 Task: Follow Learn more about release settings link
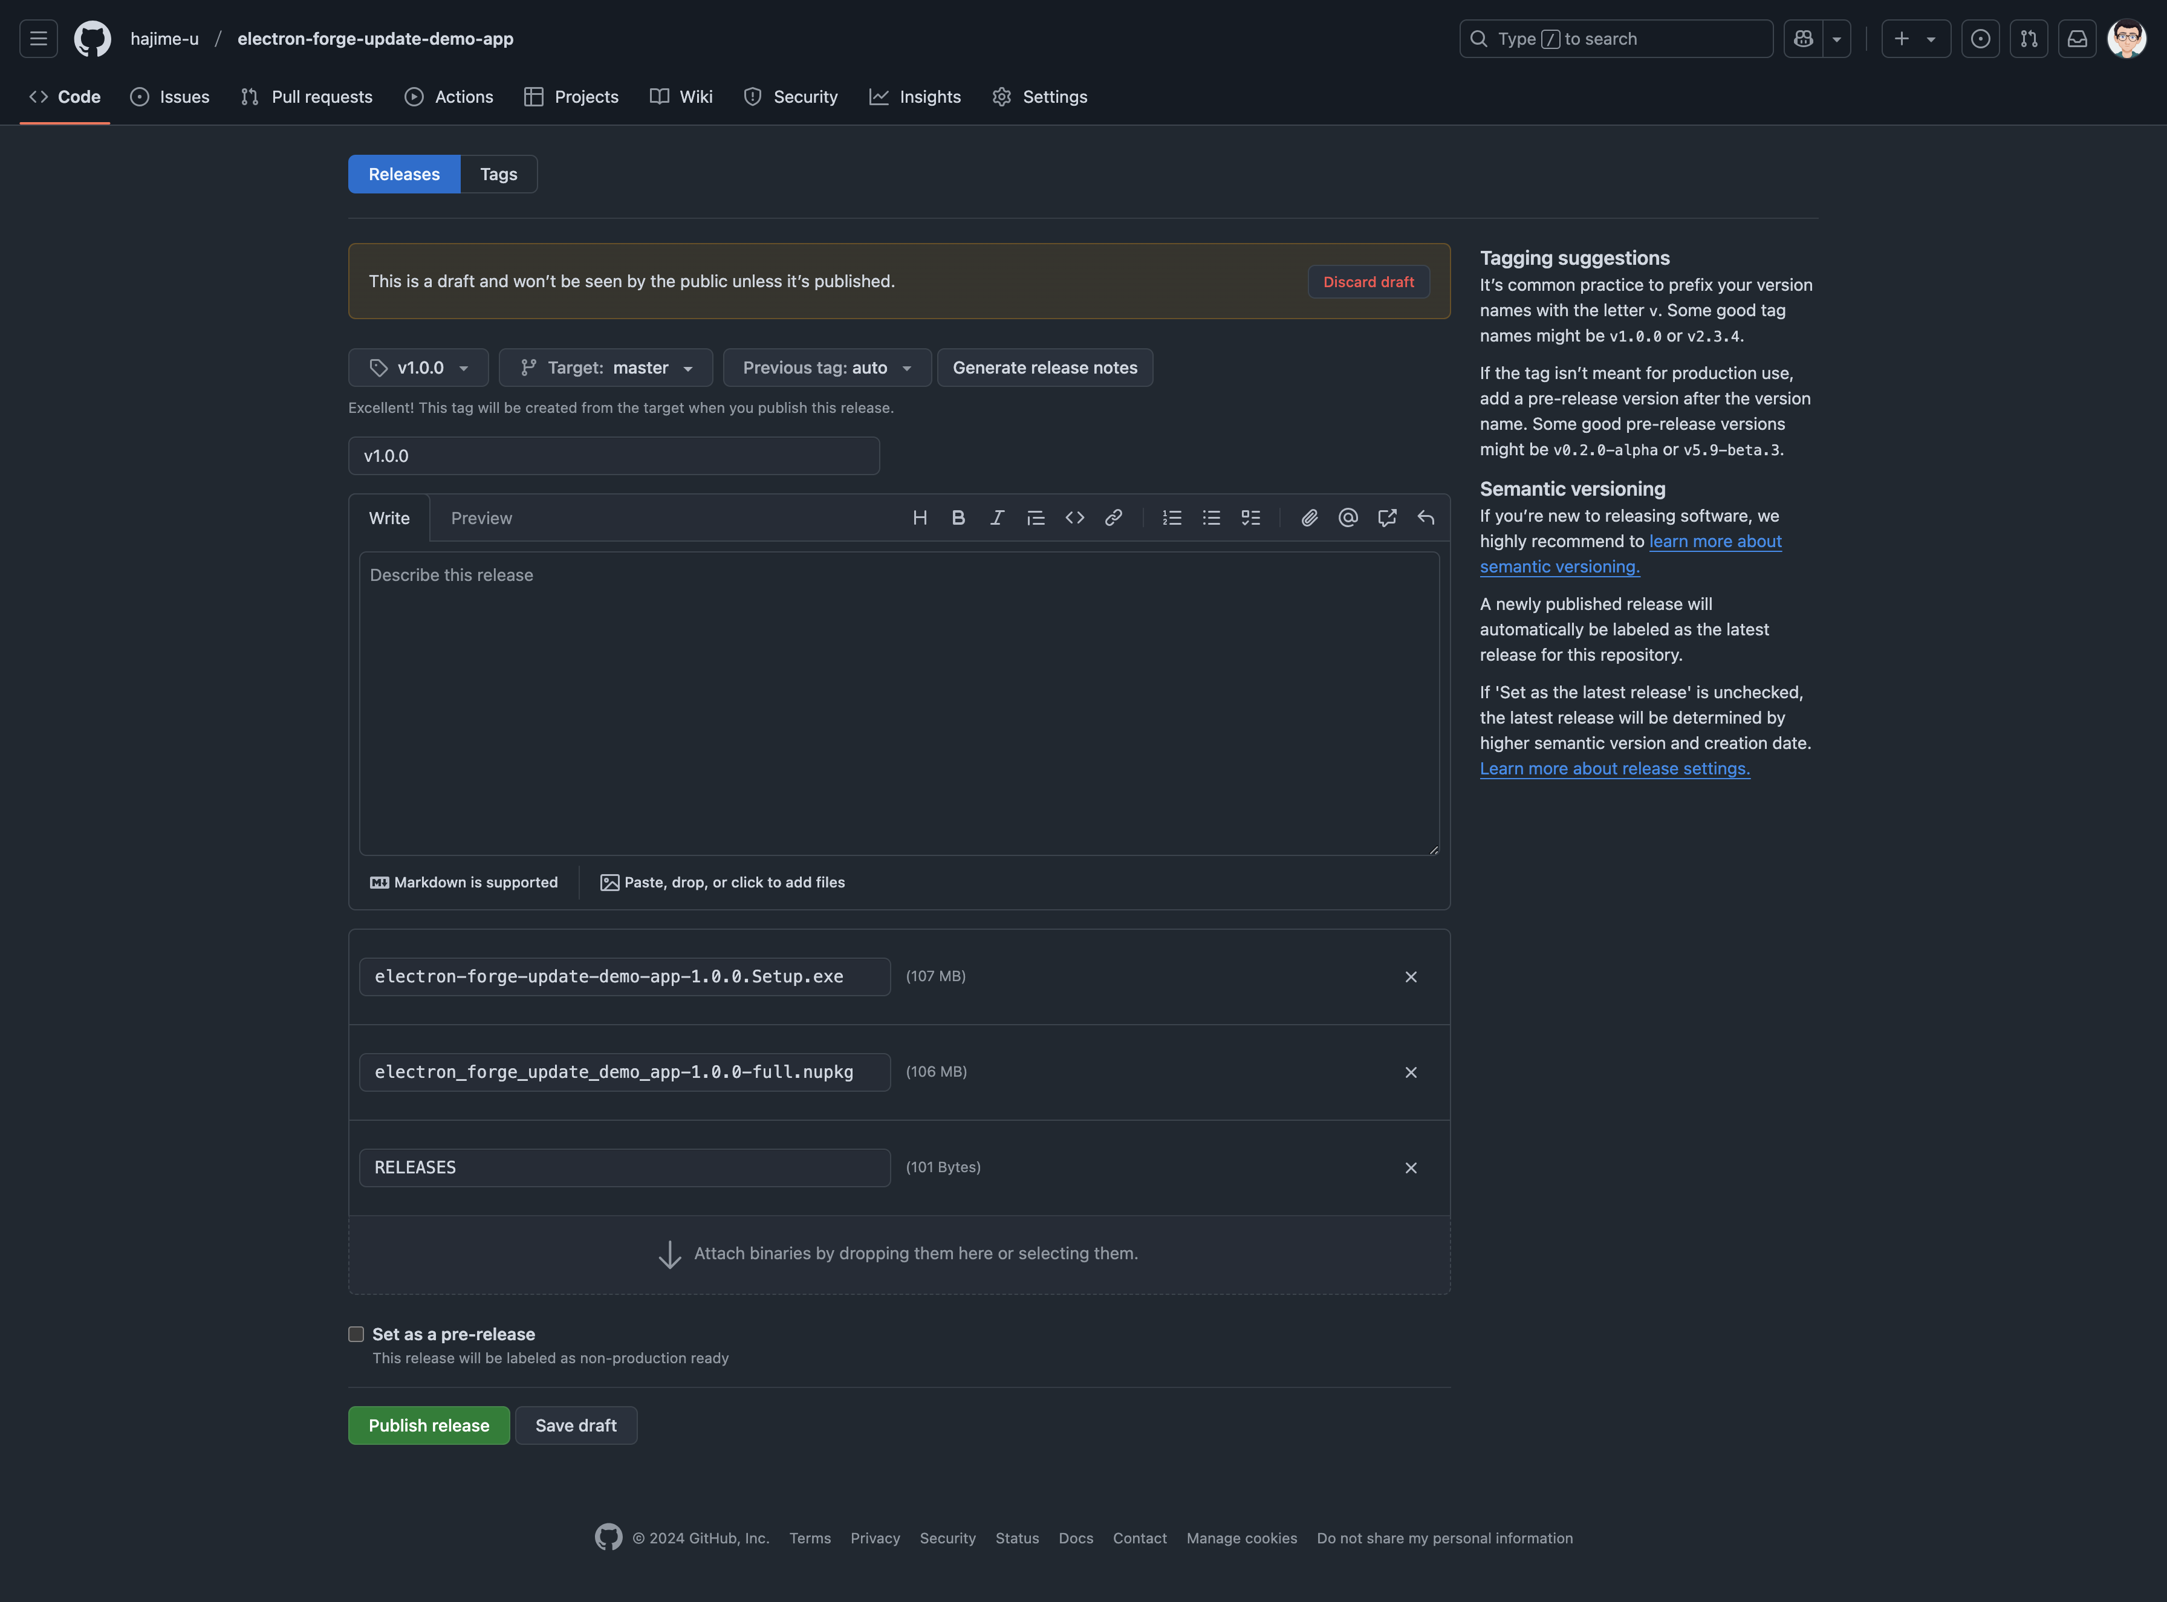(x=1615, y=768)
